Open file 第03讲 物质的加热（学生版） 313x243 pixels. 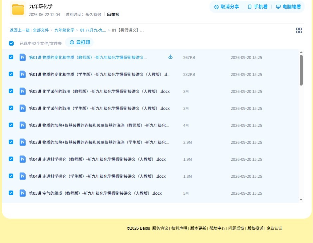point(99,142)
